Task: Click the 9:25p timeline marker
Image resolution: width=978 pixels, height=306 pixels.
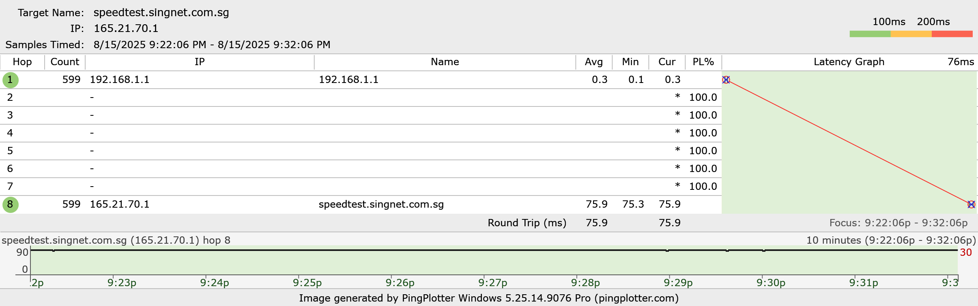Action: (307, 283)
